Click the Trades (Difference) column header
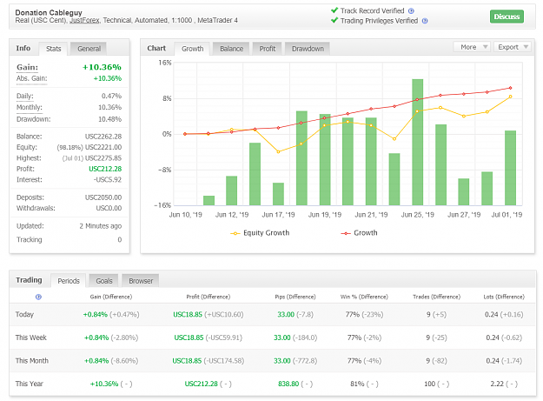Image resolution: width=543 pixels, height=401 pixels. coord(436,297)
